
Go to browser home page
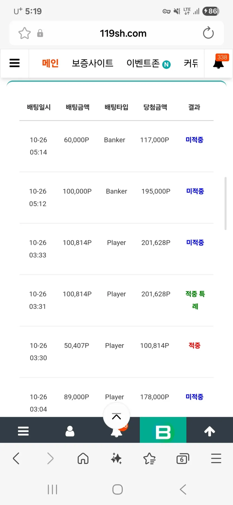83,458
